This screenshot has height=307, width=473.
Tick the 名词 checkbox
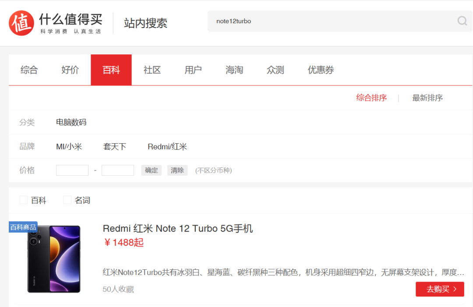67,200
